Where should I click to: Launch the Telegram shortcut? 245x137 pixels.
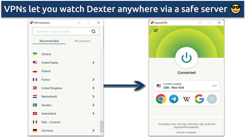tap(174, 99)
